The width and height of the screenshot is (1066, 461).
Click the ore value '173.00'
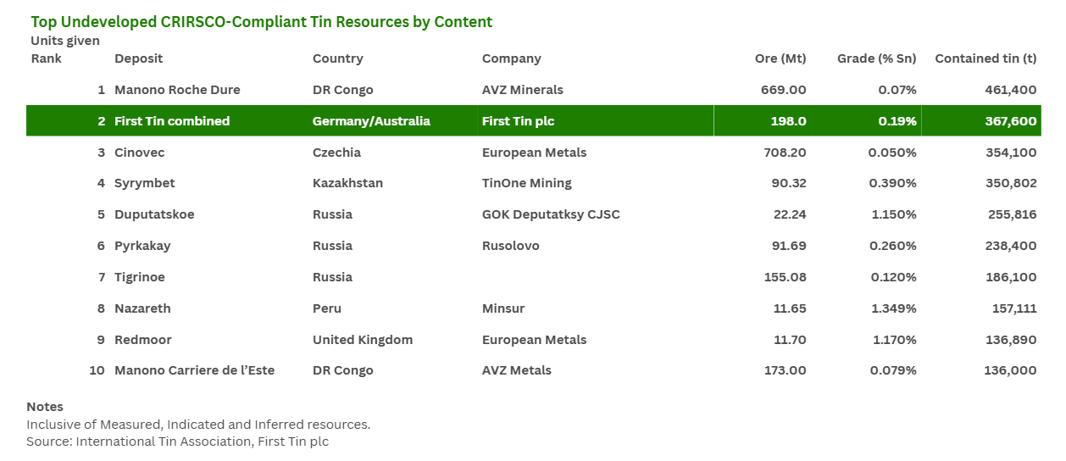[786, 370]
